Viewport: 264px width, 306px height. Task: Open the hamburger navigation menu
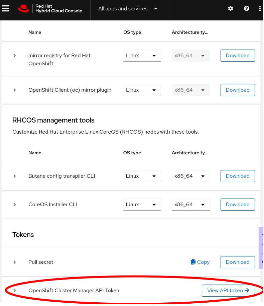[6, 8]
